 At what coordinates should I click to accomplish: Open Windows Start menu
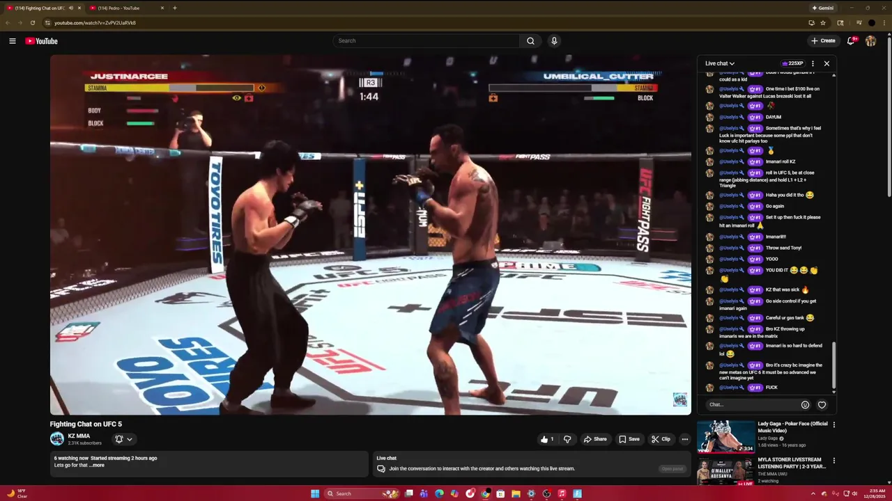[x=315, y=493]
